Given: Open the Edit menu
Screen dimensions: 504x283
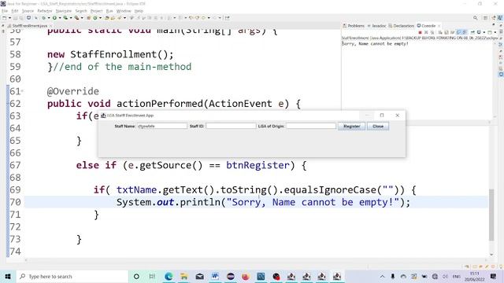Looking at the screenshot, I should click(15, 11).
